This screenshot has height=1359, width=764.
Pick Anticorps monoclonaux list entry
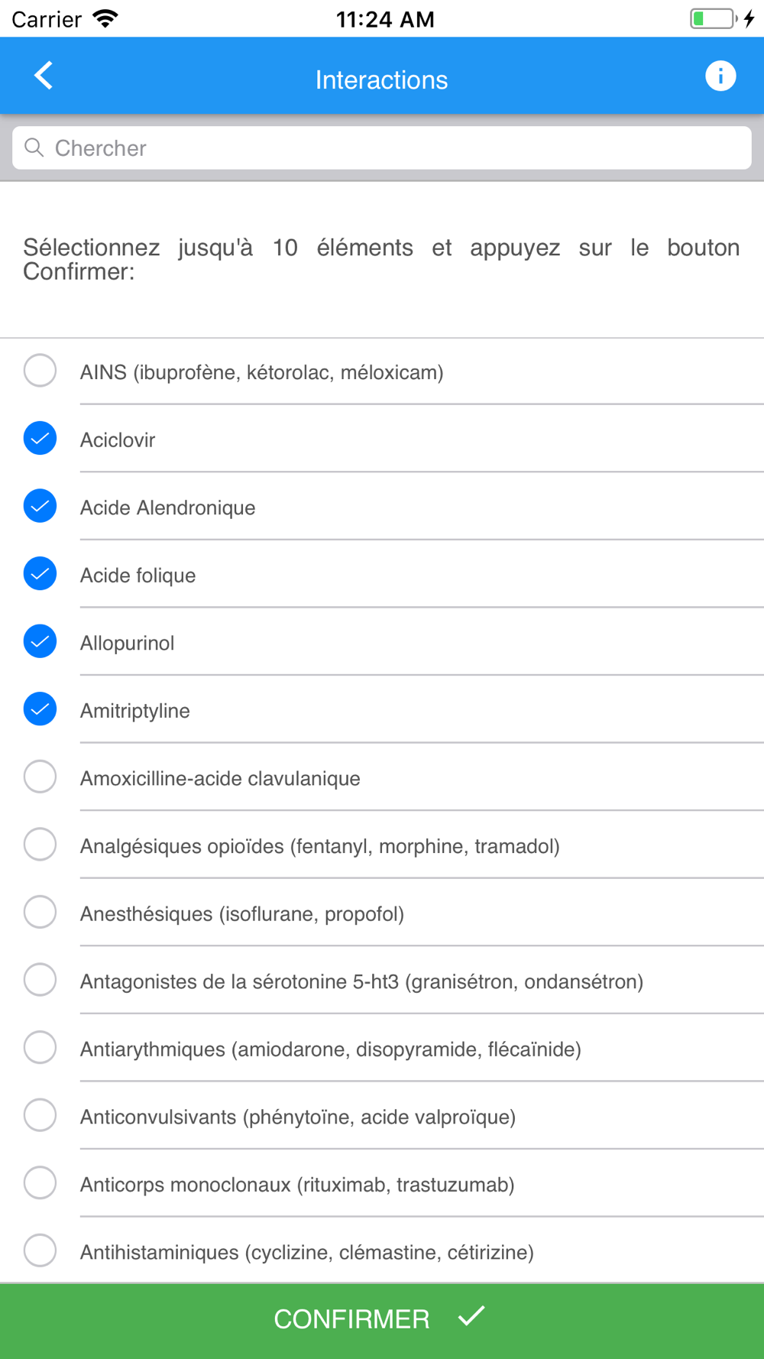pyautogui.click(x=382, y=1183)
